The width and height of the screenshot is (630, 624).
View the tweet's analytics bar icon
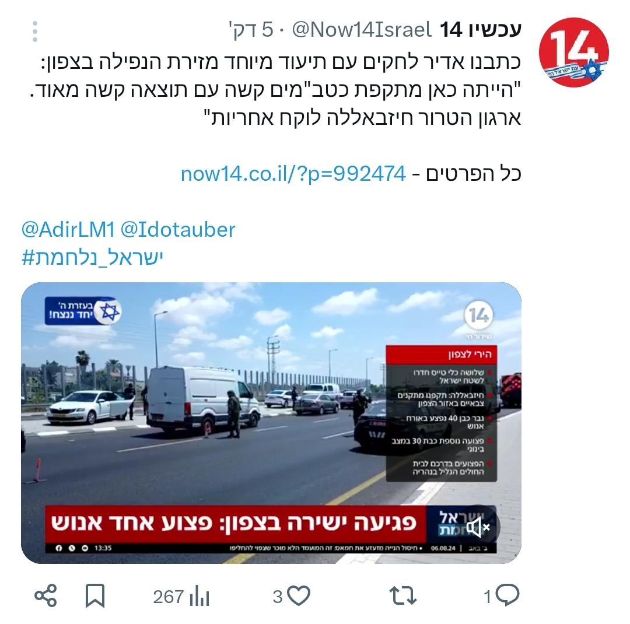point(199,596)
